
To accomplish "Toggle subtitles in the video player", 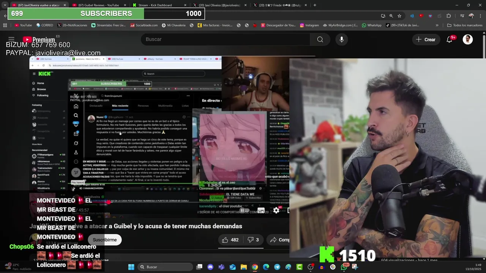I will click(261, 210).
